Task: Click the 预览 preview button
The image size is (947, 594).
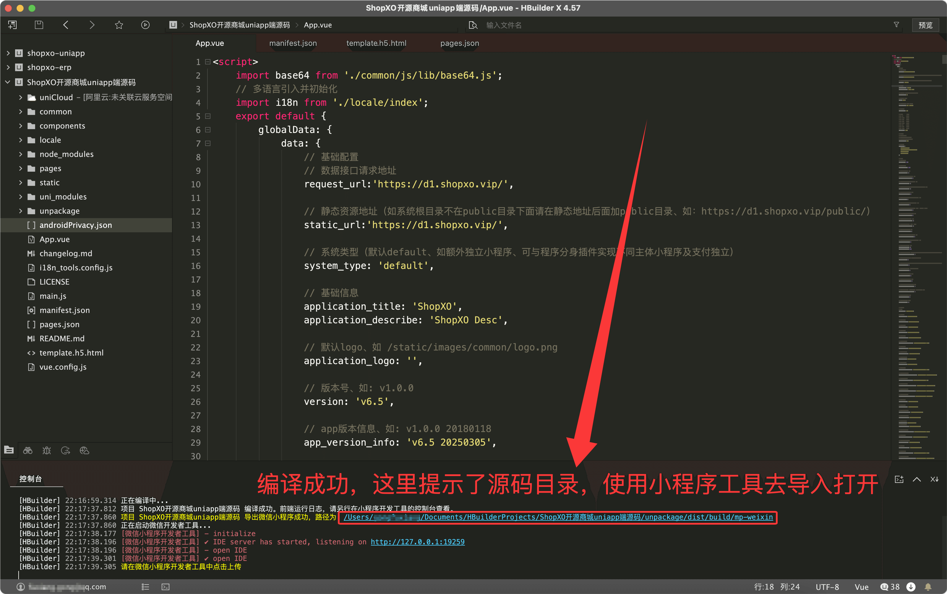Action: [925, 25]
